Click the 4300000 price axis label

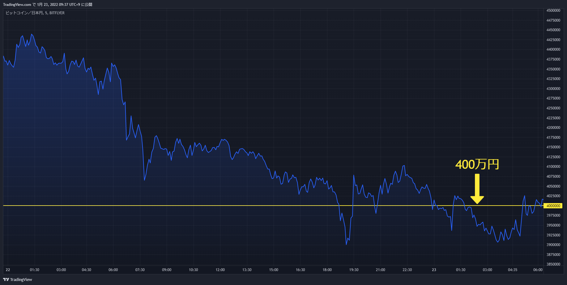(553, 89)
